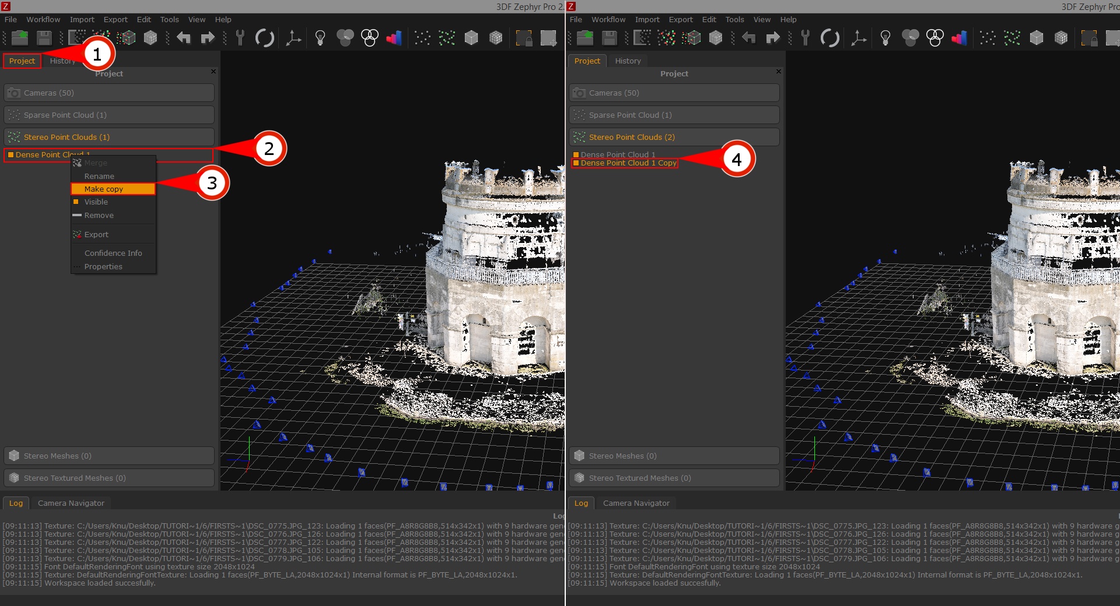Image resolution: width=1120 pixels, height=606 pixels.
Task: Select Make copy in the context menu
Action: tap(113, 189)
